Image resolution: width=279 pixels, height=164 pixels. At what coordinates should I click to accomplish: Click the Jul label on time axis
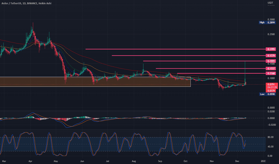coord(107,161)
